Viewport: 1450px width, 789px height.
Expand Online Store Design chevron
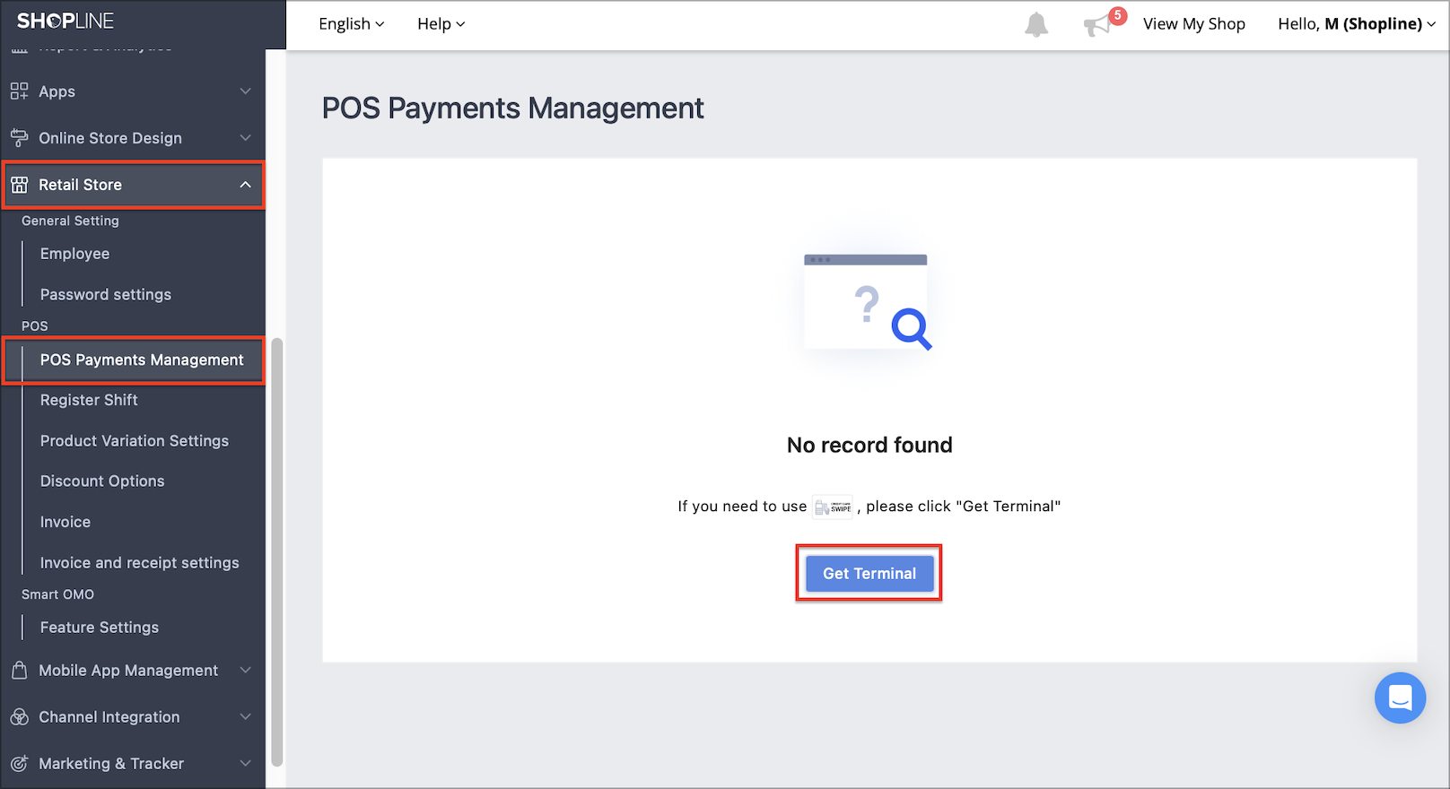(245, 138)
